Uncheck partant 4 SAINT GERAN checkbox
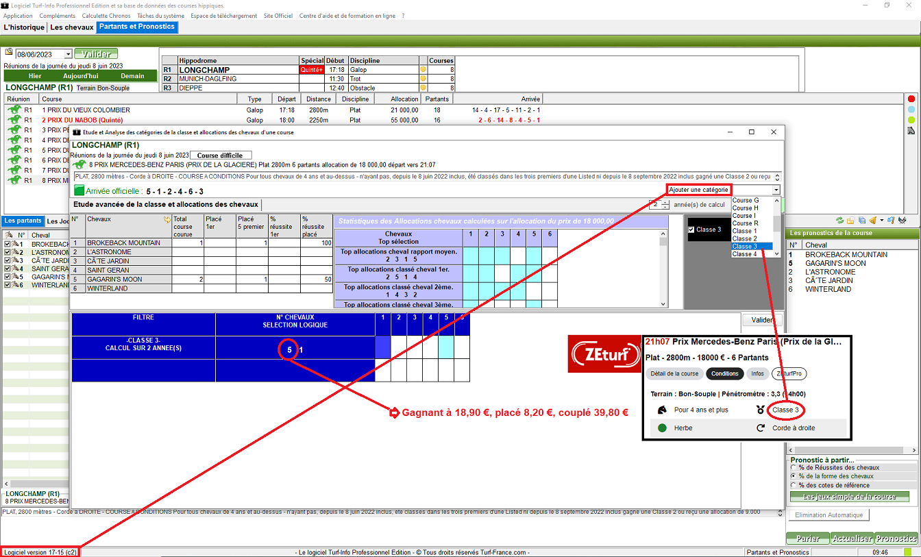921x557 pixels. point(8,269)
